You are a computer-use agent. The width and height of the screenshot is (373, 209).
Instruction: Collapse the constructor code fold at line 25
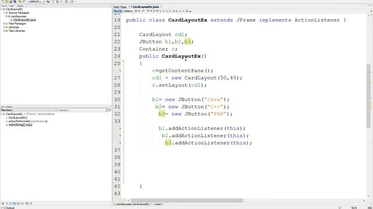coord(123,61)
